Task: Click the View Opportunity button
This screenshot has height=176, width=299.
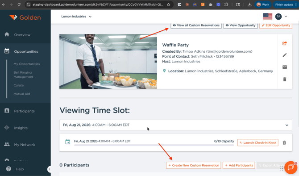Action: (241, 25)
